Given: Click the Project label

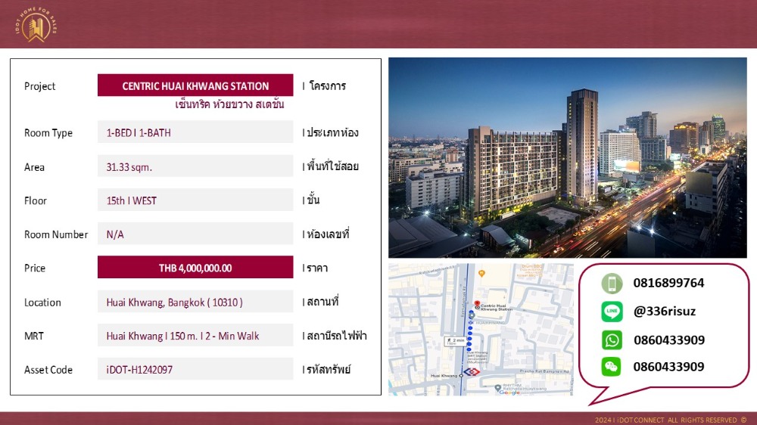Looking at the screenshot, I should coord(39,86).
